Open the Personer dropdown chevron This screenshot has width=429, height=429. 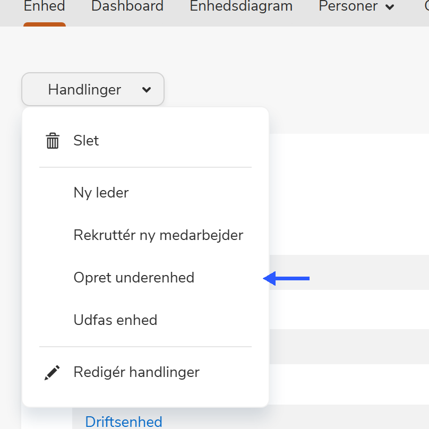coord(390,6)
